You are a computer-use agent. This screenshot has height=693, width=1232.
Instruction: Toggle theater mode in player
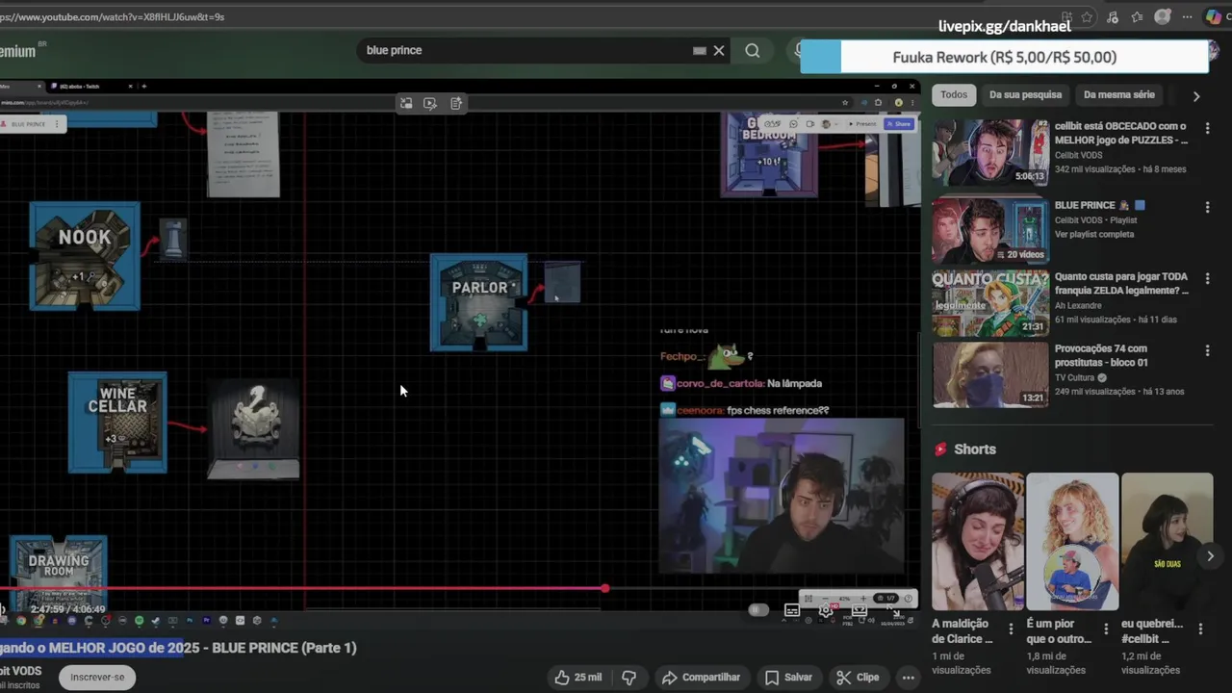(860, 610)
